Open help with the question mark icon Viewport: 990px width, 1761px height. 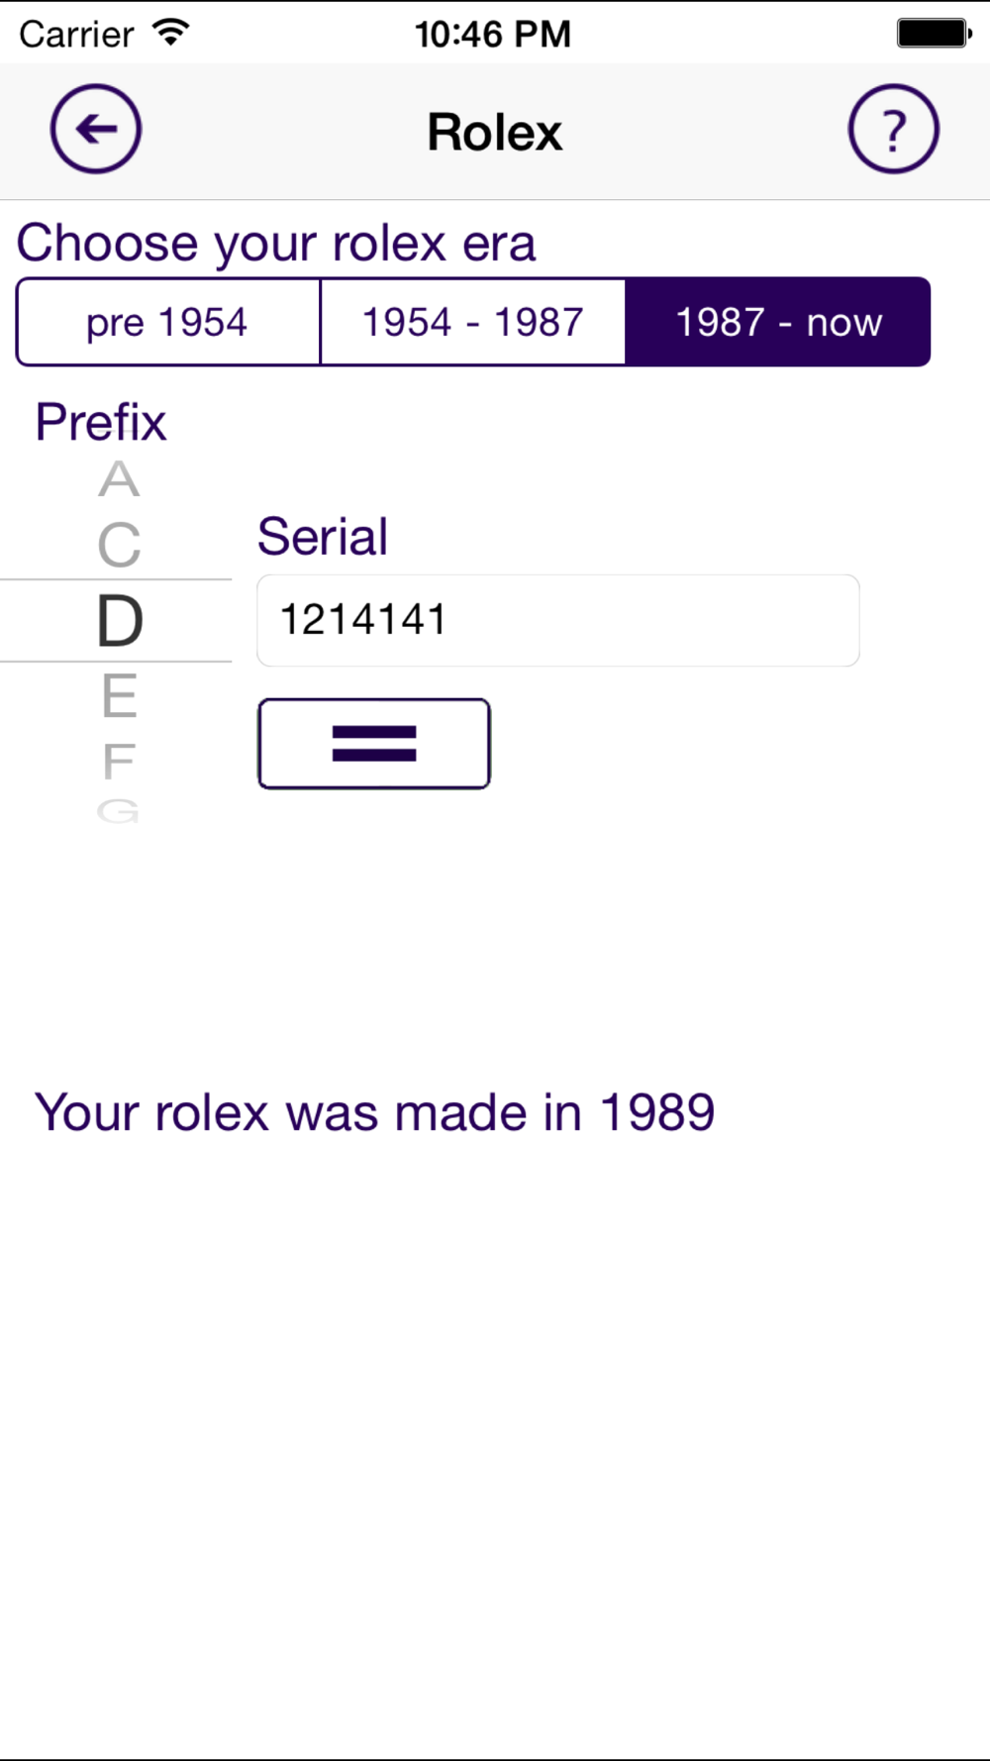pos(893,130)
